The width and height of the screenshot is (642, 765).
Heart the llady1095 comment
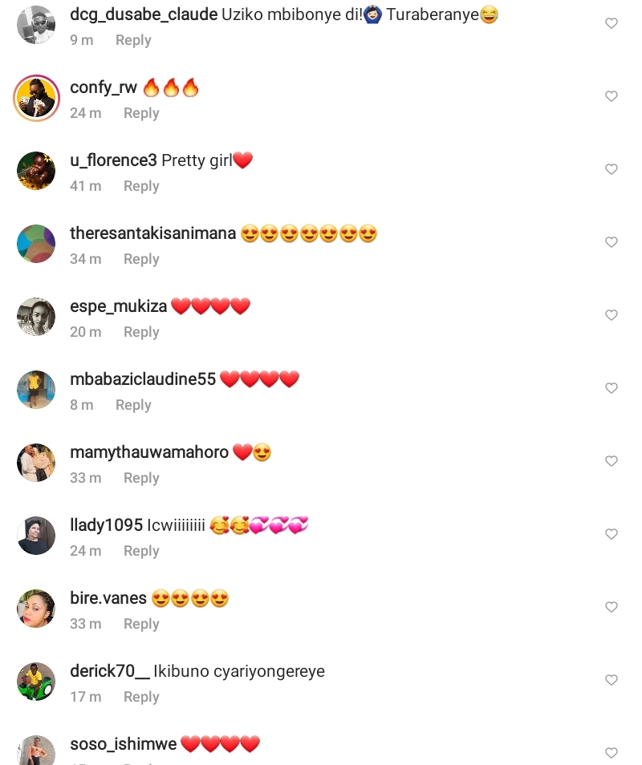click(x=612, y=534)
